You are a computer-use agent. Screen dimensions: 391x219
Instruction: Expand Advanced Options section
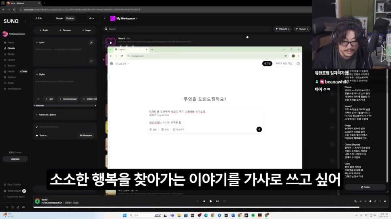tap(47, 115)
